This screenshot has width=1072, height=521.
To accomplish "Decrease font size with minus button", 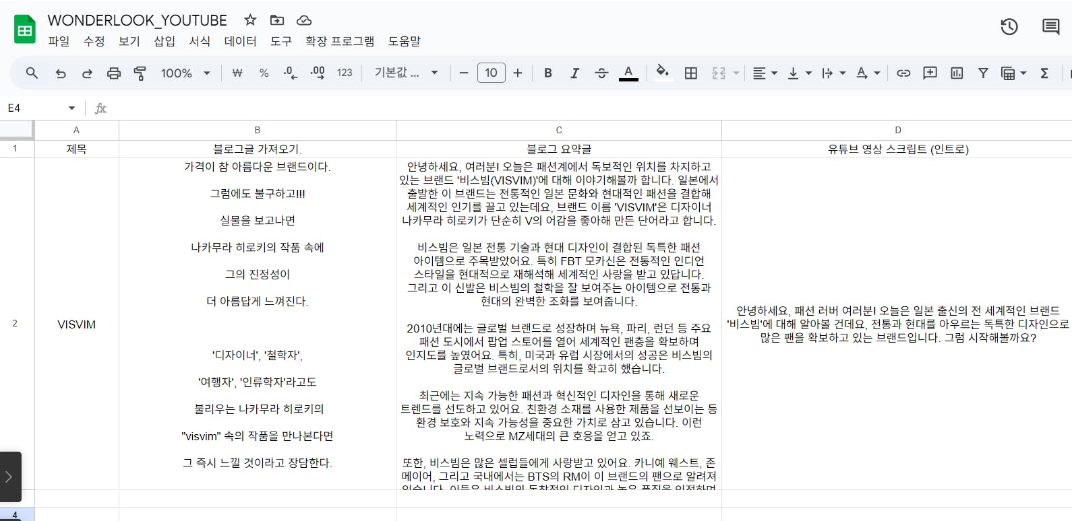I will pyautogui.click(x=464, y=73).
